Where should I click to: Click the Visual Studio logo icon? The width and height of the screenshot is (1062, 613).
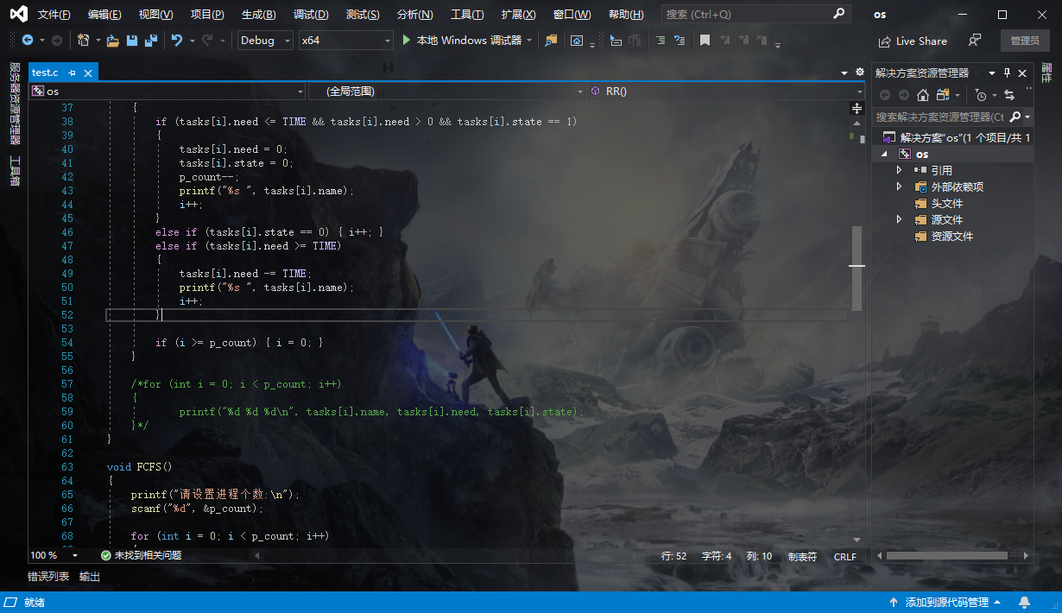tap(18, 14)
